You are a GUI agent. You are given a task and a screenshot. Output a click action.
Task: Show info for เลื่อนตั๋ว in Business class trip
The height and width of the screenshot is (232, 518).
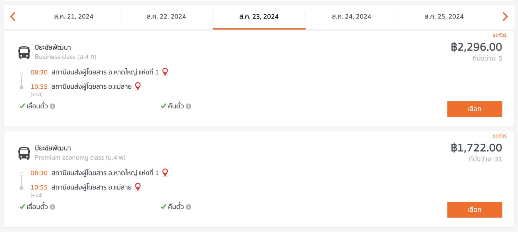(x=52, y=106)
